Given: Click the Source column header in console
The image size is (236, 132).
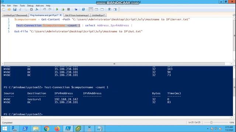Looking at the screenshot, I should click(x=9, y=93).
